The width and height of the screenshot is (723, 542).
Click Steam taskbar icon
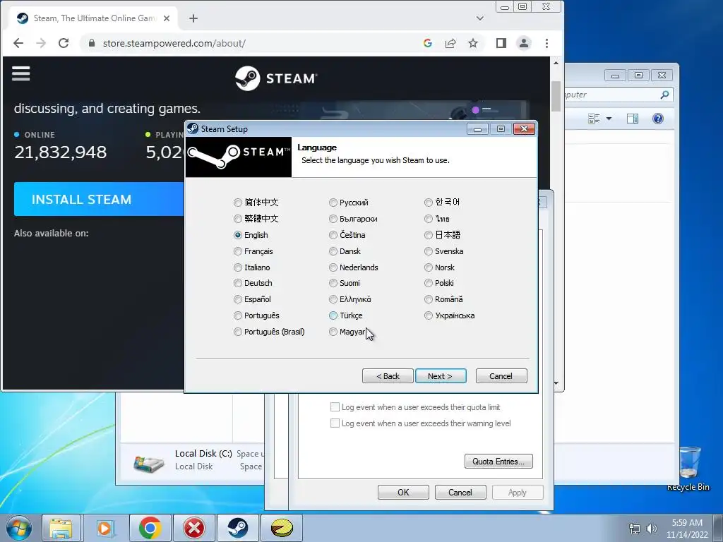[x=237, y=528]
